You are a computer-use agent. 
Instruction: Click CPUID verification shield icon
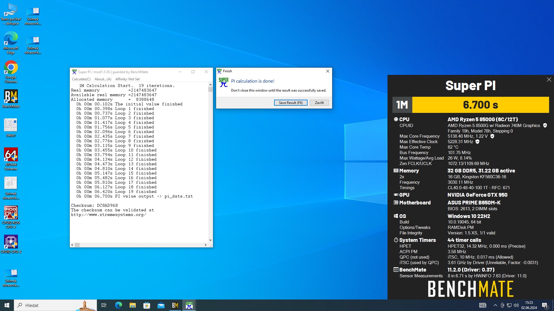545,125
